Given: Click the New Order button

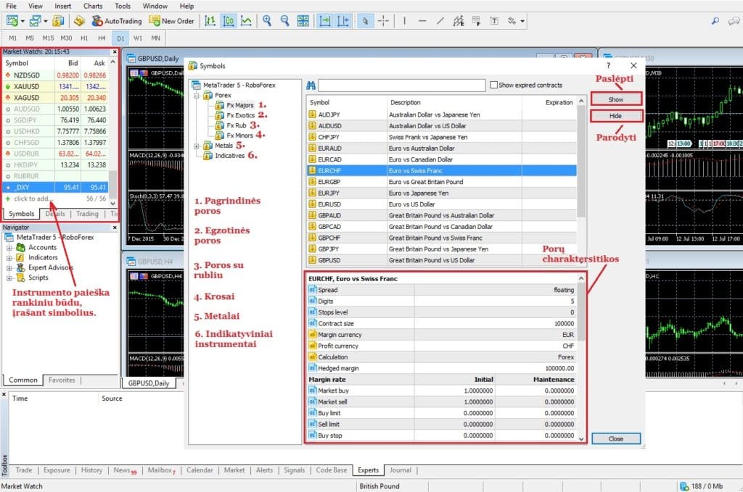Looking at the screenshot, I should coord(171,21).
